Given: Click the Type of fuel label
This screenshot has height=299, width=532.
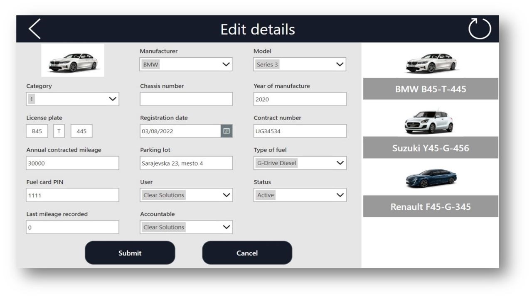Looking at the screenshot, I should [270, 150].
